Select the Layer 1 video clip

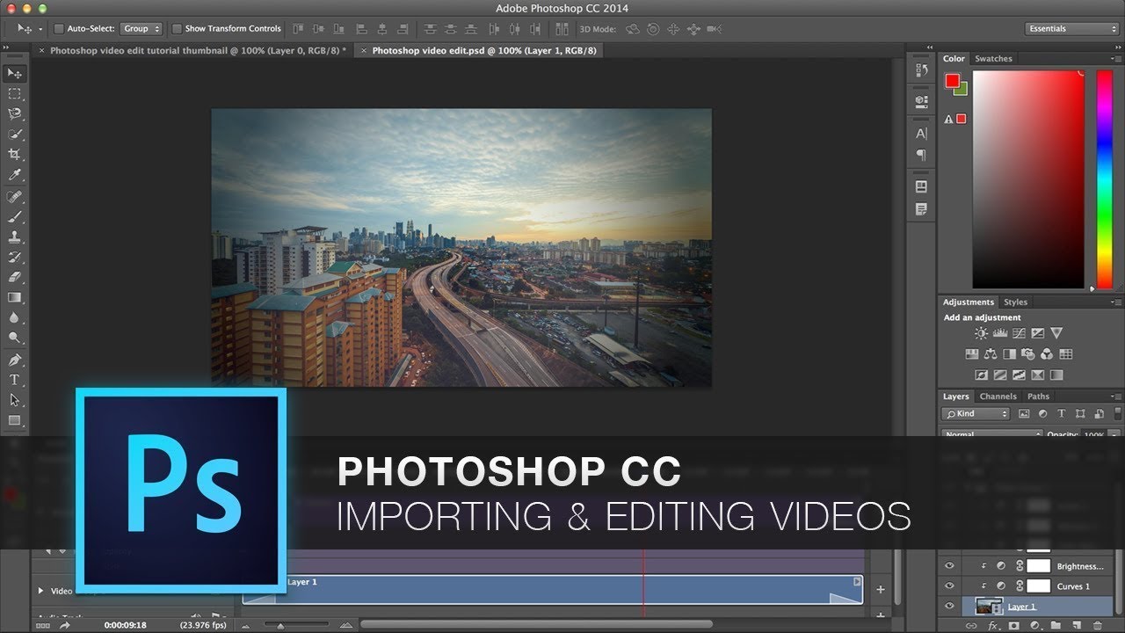(553, 589)
